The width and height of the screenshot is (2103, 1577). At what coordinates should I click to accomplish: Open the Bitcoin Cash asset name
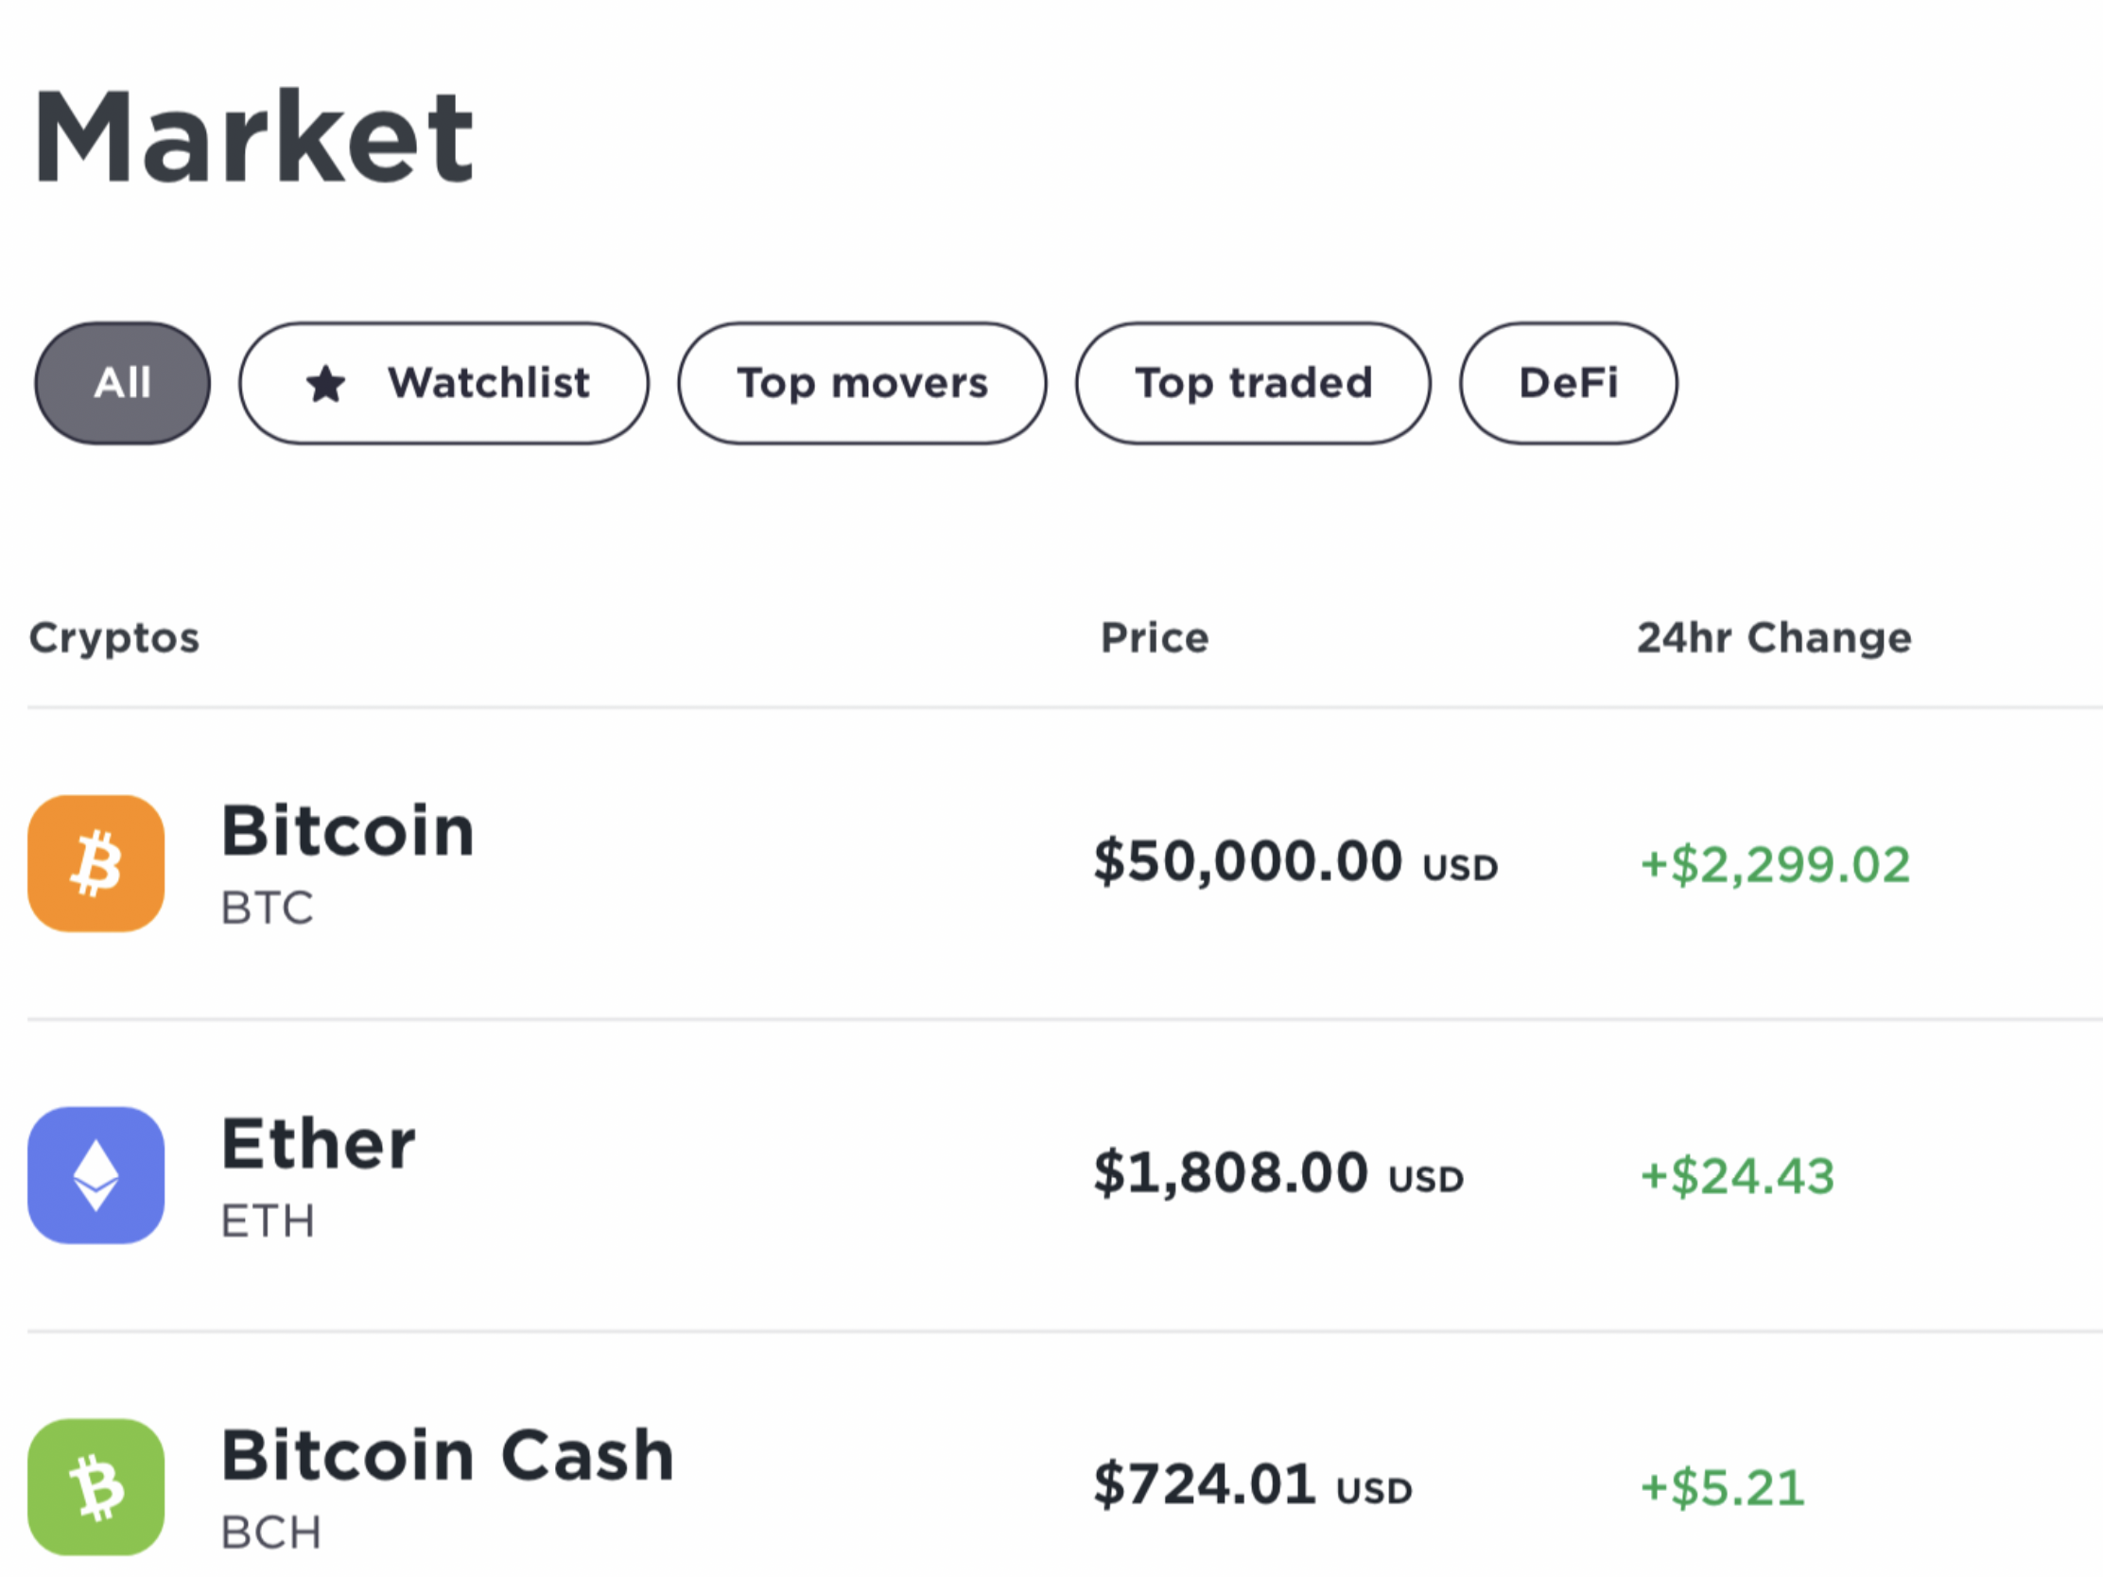[448, 1454]
